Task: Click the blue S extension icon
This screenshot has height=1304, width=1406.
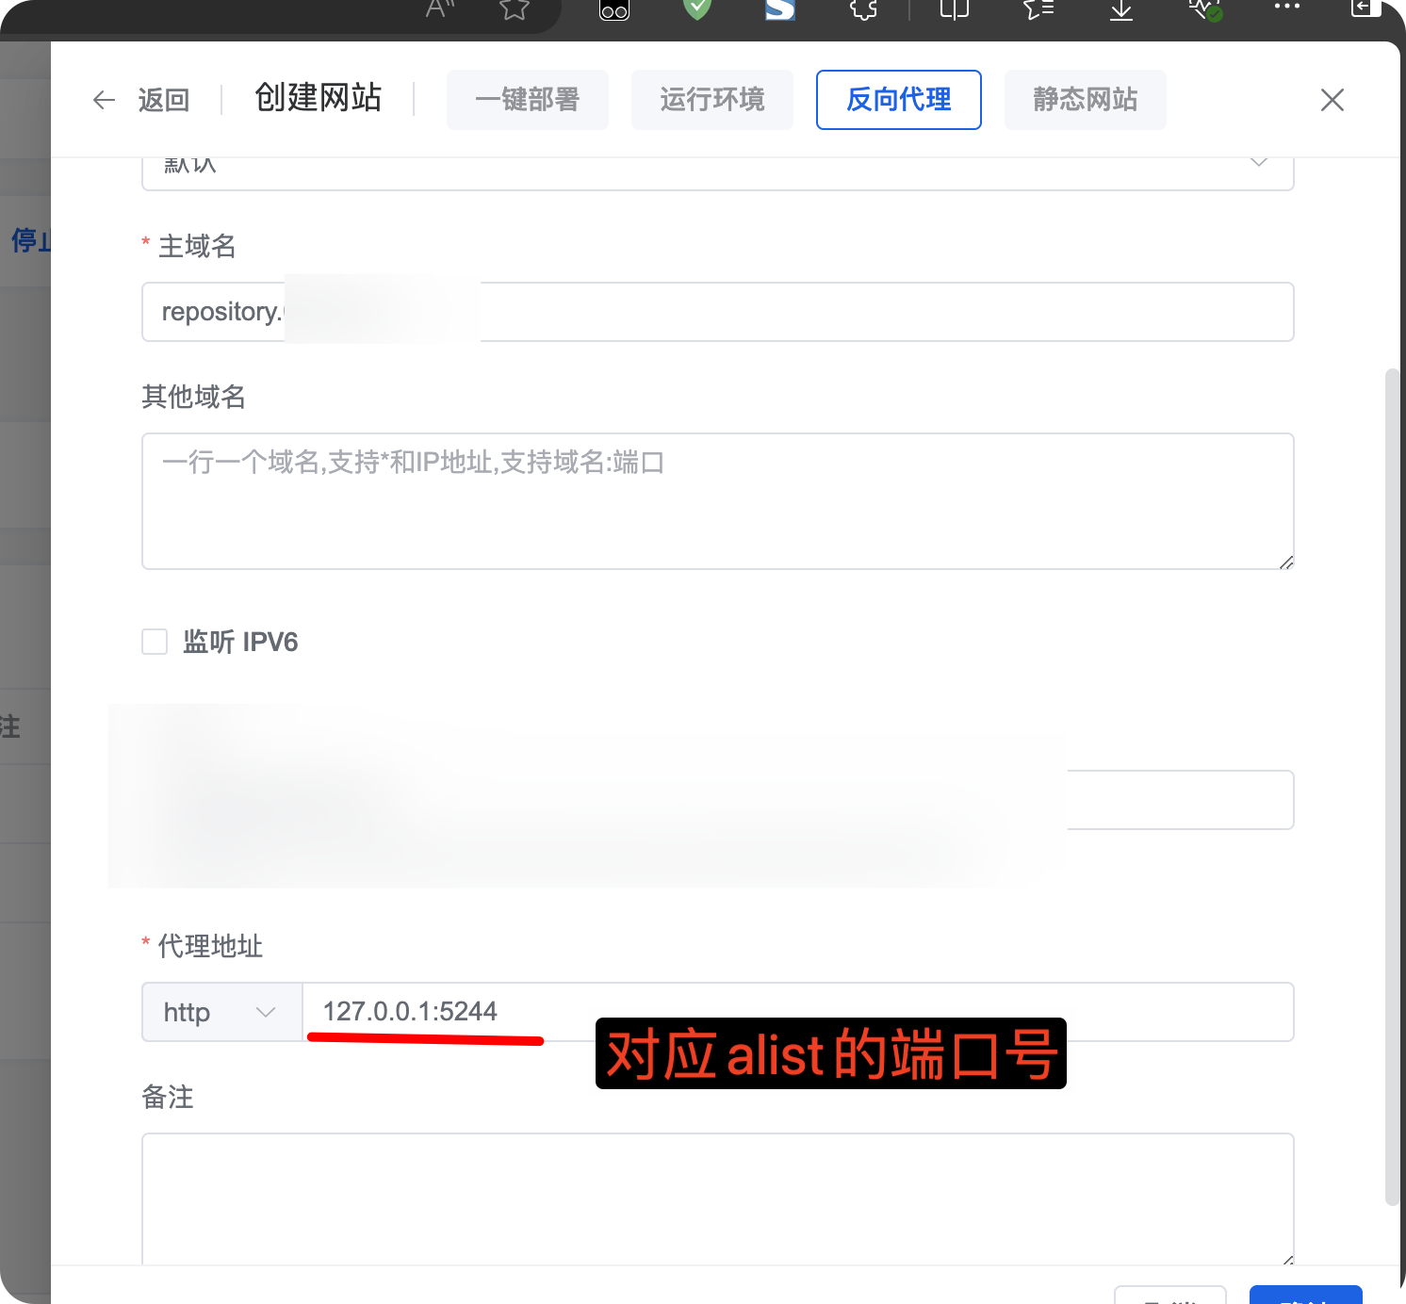Action: (780, 9)
